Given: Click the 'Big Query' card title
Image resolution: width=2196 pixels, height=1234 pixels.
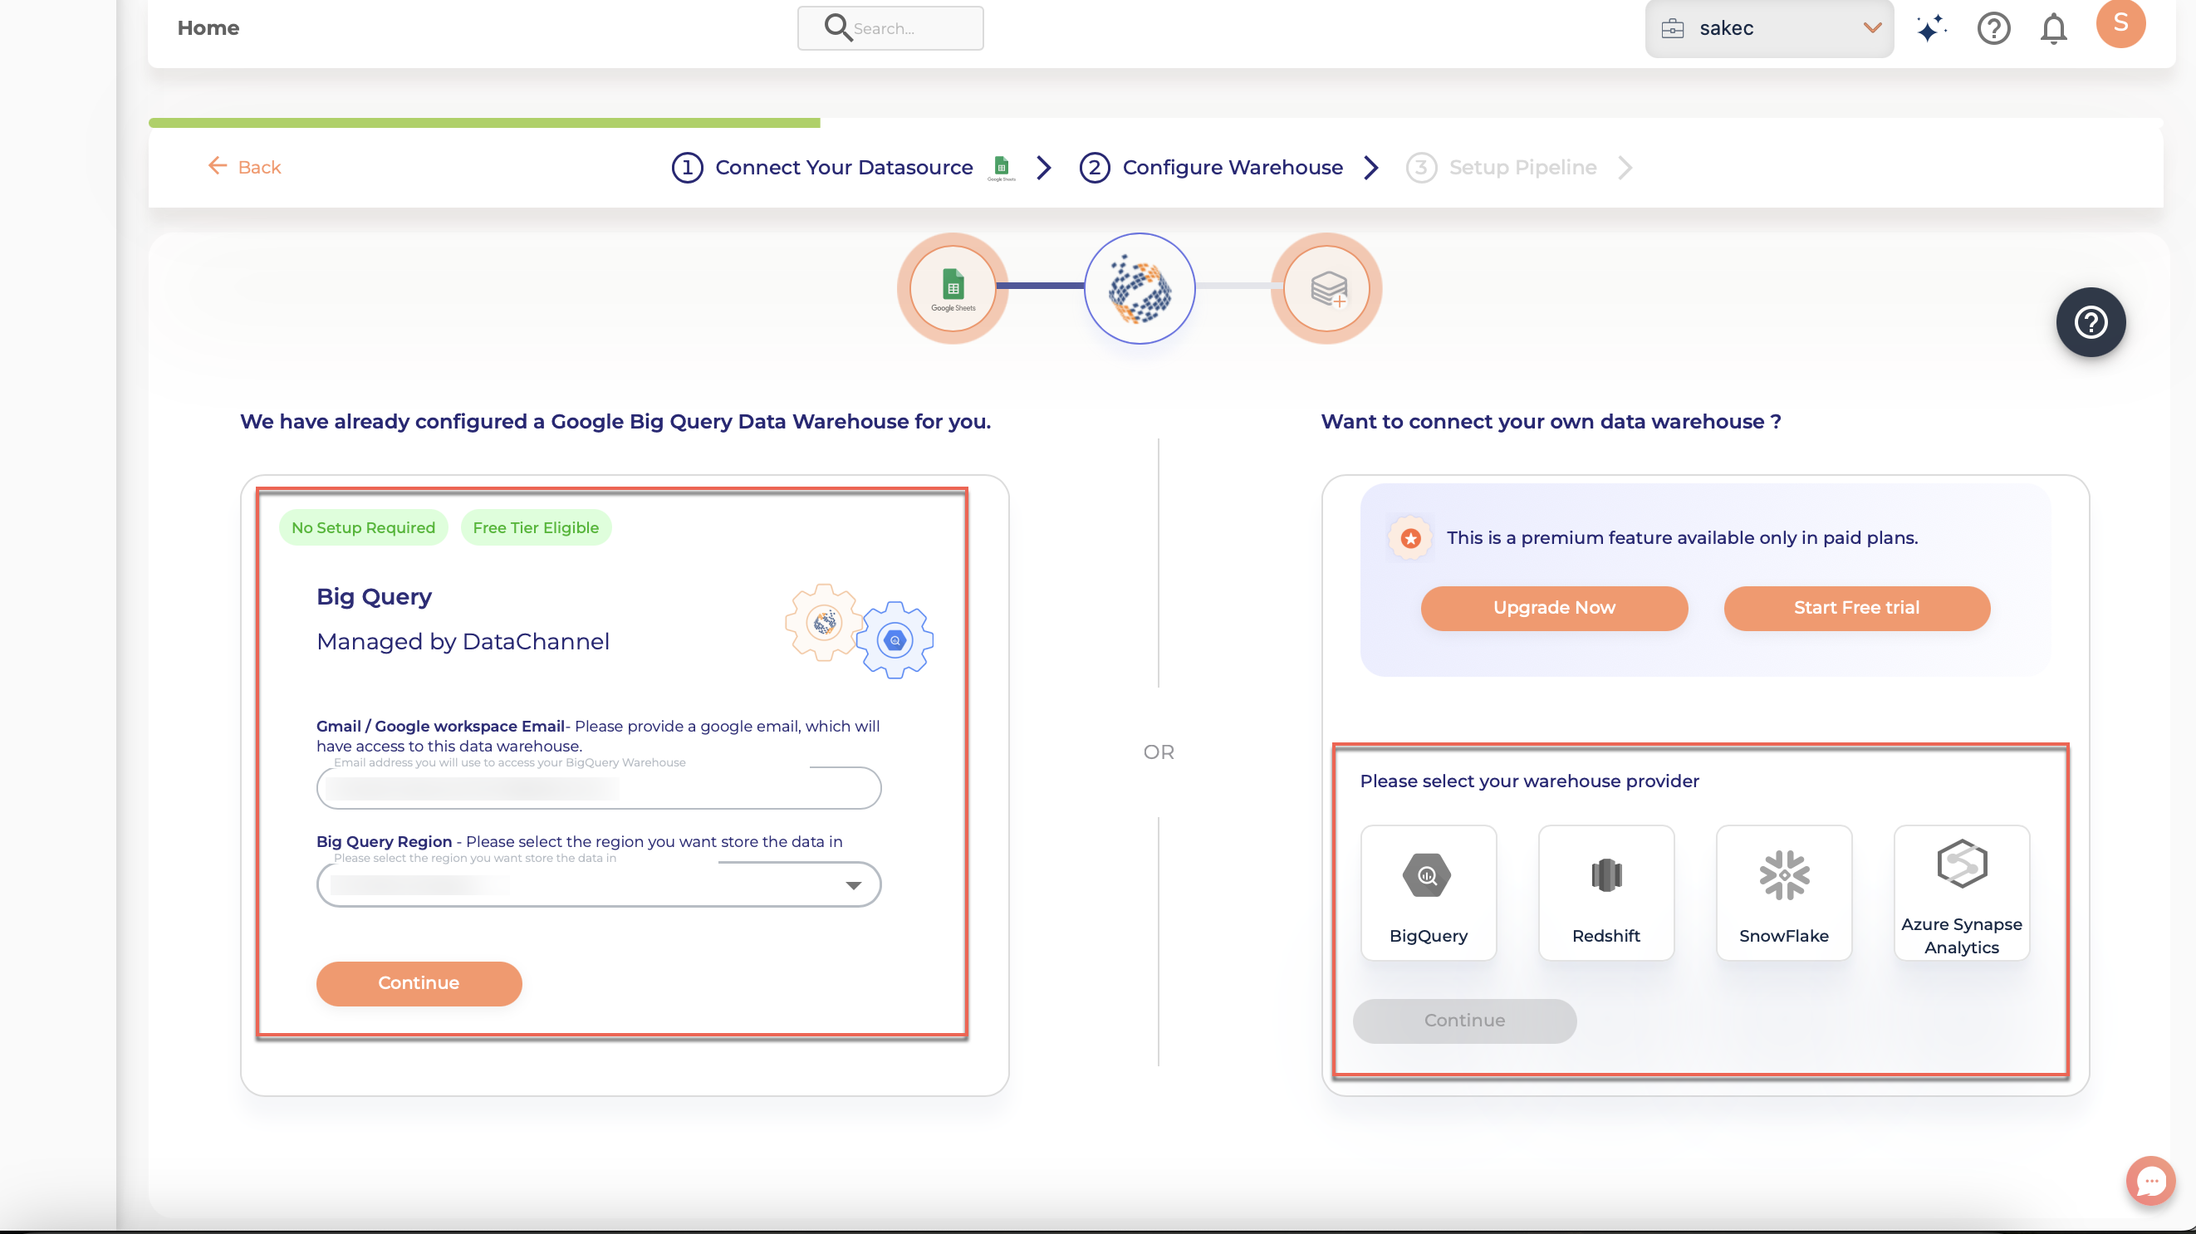Looking at the screenshot, I should (x=374, y=596).
